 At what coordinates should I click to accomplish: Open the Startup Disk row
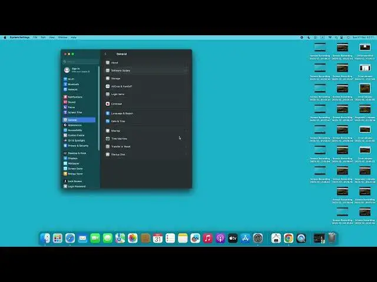tap(147, 155)
